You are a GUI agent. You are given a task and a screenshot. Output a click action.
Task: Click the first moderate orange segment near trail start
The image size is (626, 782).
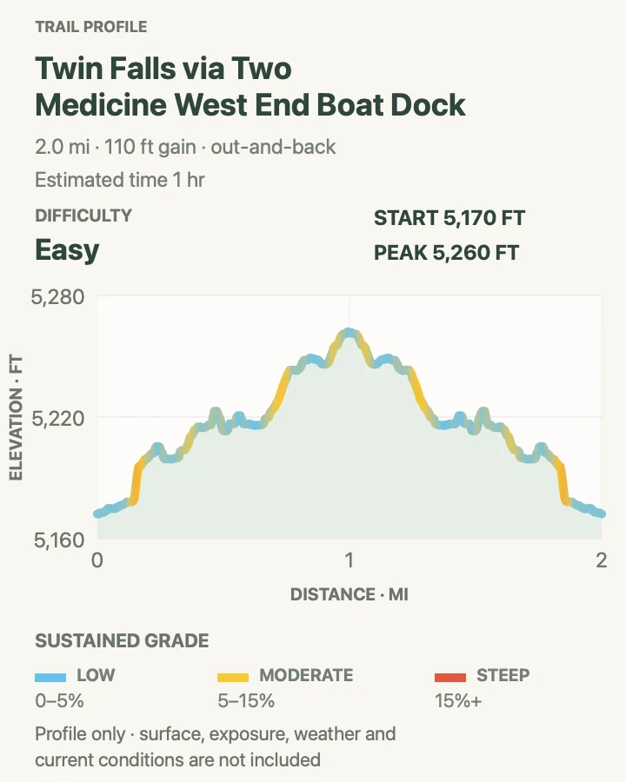point(136,483)
